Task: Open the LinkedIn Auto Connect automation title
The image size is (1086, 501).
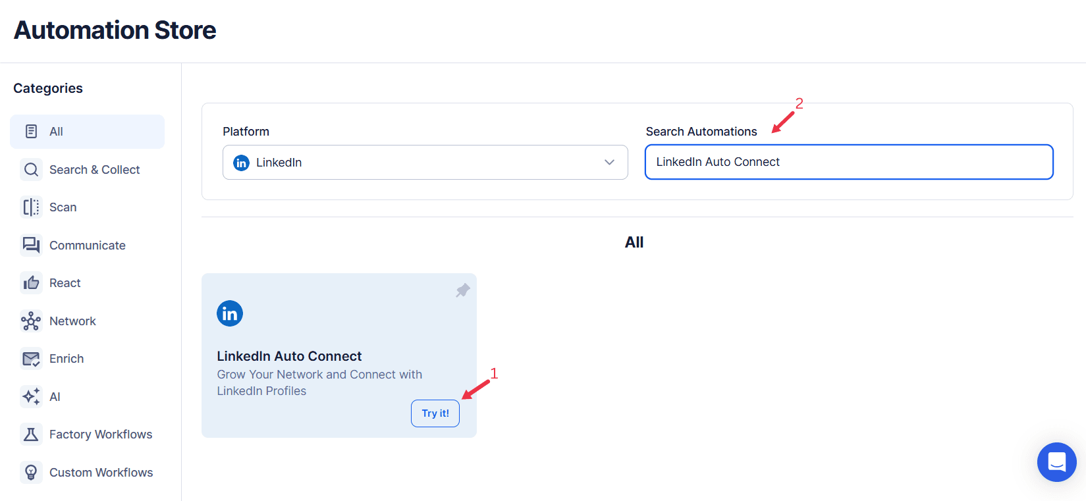Action: point(289,356)
